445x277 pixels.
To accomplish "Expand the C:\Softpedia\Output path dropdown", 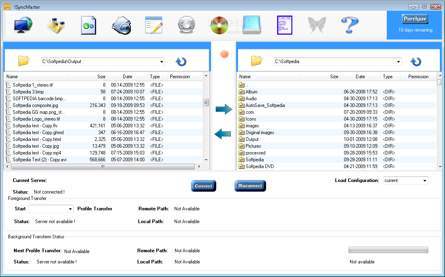I will [161, 61].
